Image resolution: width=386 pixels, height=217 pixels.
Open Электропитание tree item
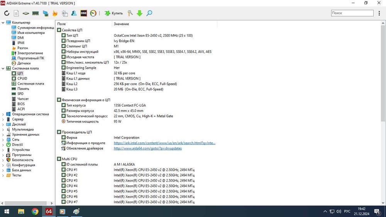(x=27, y=53)
